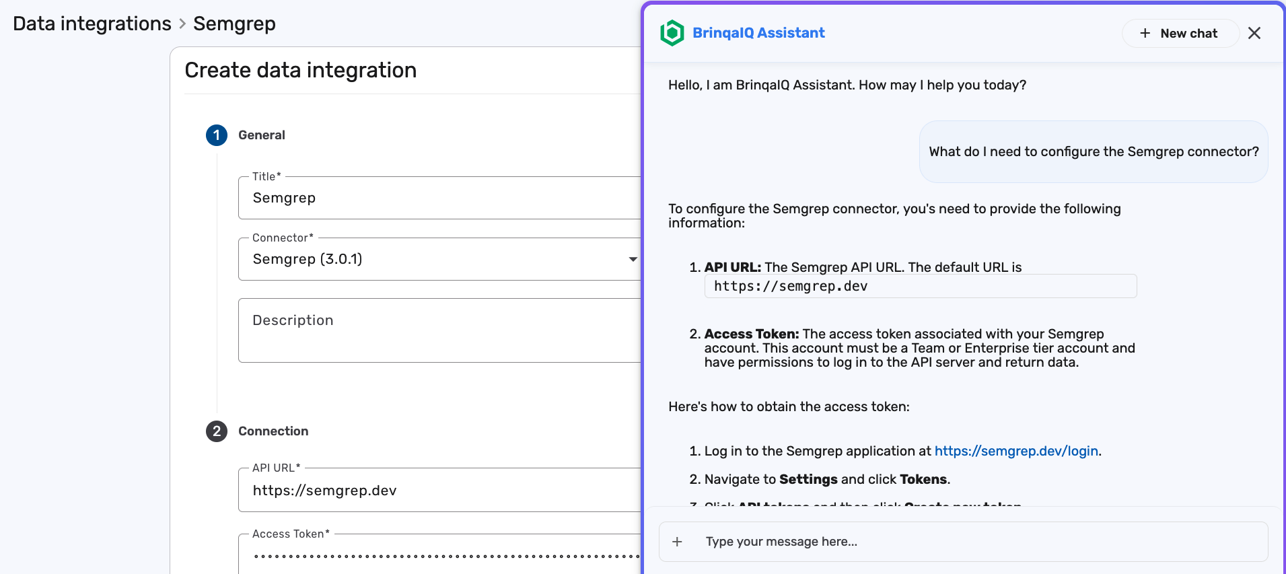Select step 1 General circle icon
This screenshot has width=1286, height=574.
coord(217,135)
